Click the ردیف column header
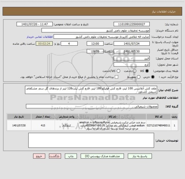This screenshot has height=179, width=185. pyautogui.click(x=174, y=117)
